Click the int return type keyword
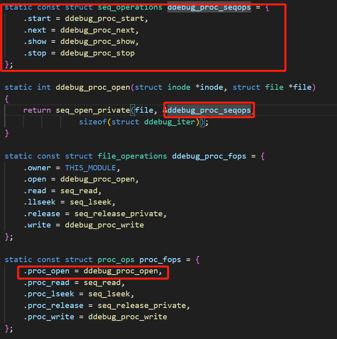The width and height of the screenshot is (337, 339). [x=44, y=87]
